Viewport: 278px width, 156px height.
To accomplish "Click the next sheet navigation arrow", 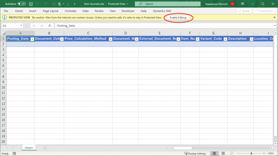I will click(13, 148).
